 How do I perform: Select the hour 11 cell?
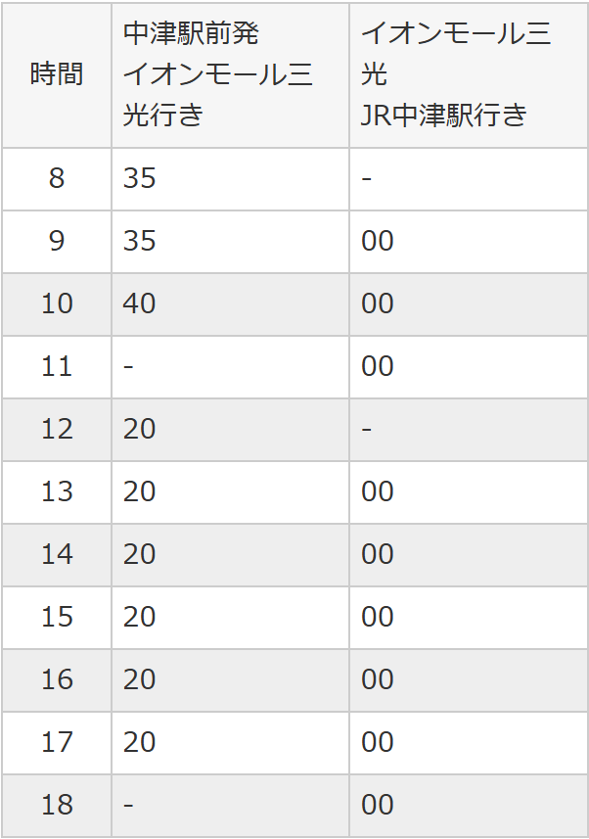click(57, 366)
